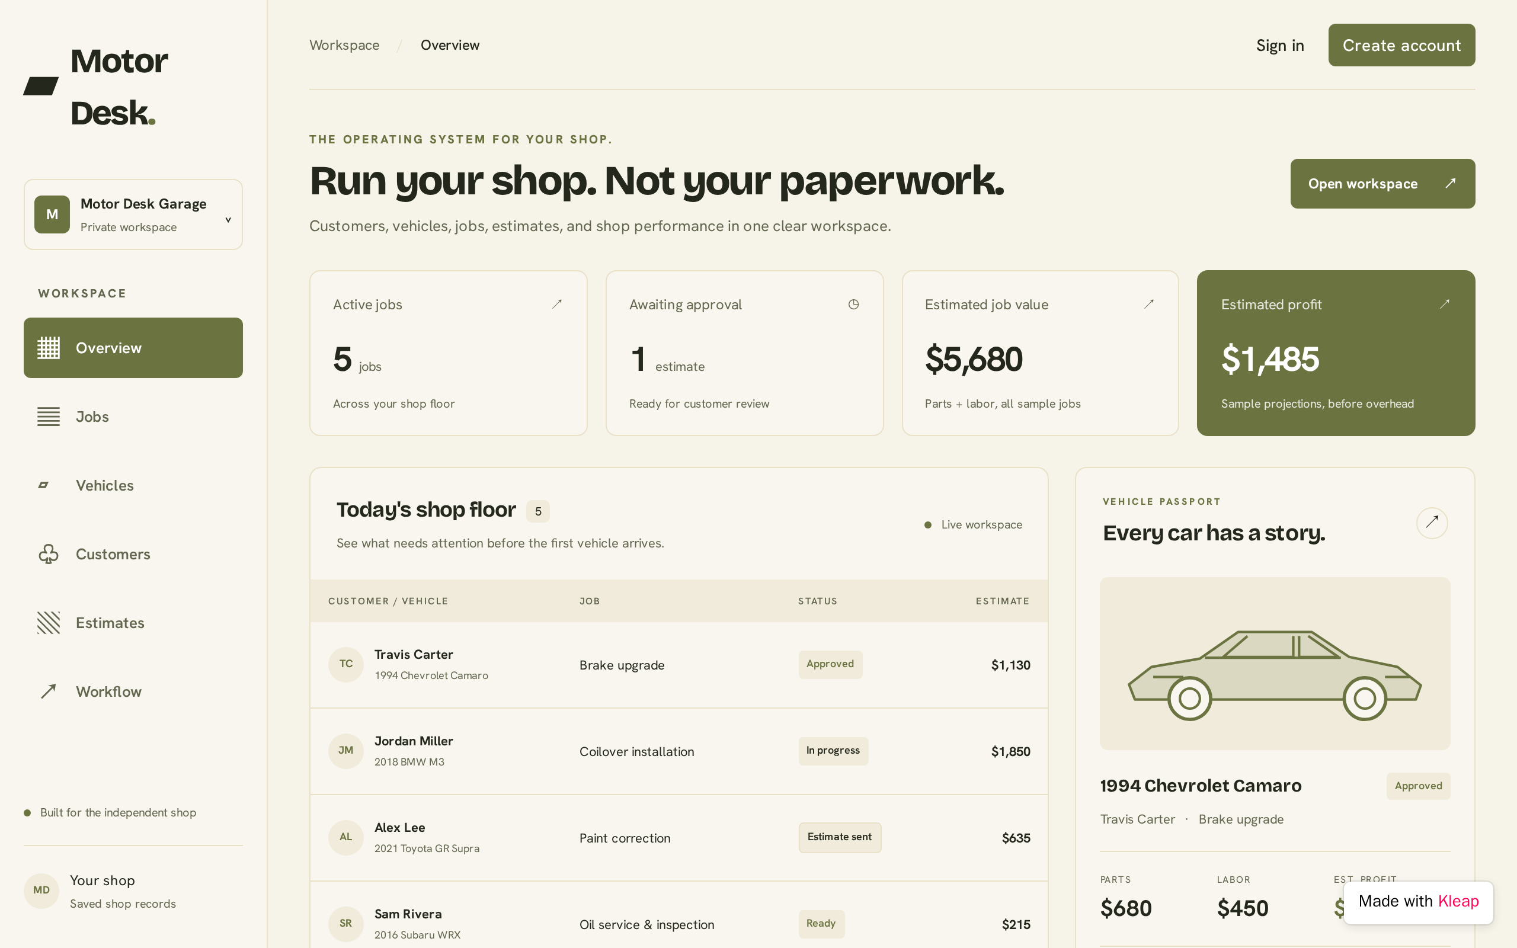Click the Overview grid icon in sidebar
This screenshot has height=948, width=1517.
pyautogui.click(x=48, y=348)
